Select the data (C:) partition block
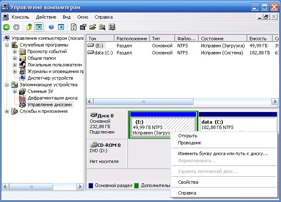This screenshot has width=281, height=202. [x=238, y=124]
